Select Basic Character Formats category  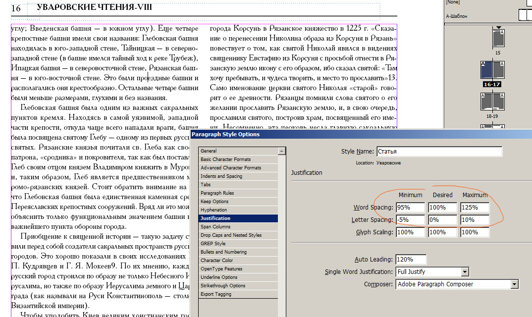238,159
